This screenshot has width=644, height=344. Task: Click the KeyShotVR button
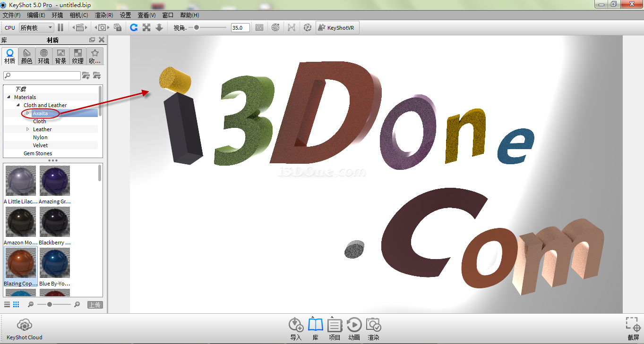click(x=337, y=28)
